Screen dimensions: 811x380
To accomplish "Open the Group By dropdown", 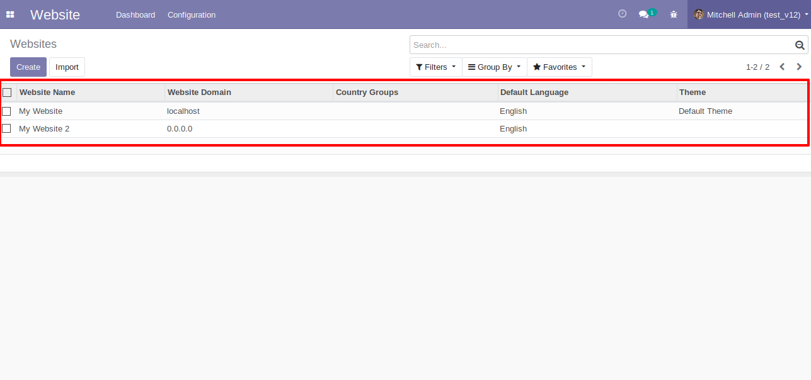I will [x=495, y=67].
